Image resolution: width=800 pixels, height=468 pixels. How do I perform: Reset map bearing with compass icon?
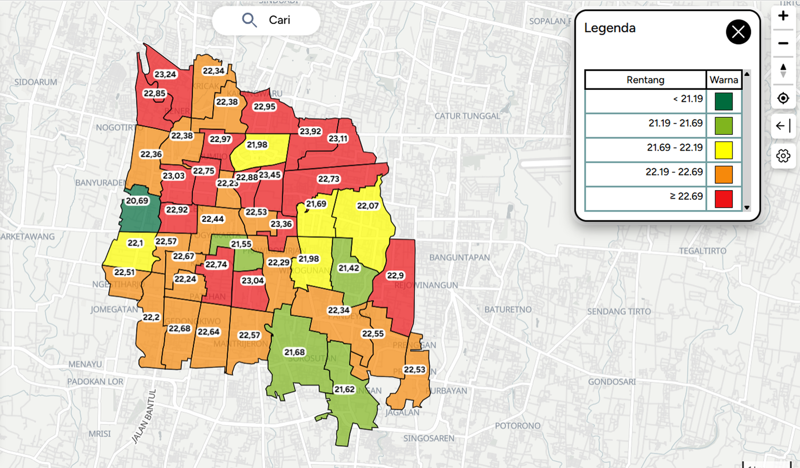tap(783, 71)
